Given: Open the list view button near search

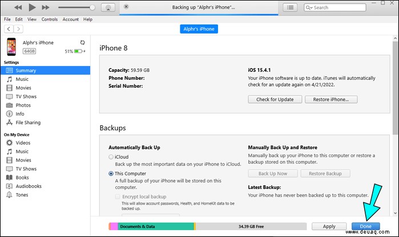Looking at the screenshot, I should pos(290,7).
